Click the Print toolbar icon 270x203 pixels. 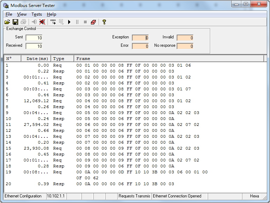pyautogui.click(x=23, y=22)
